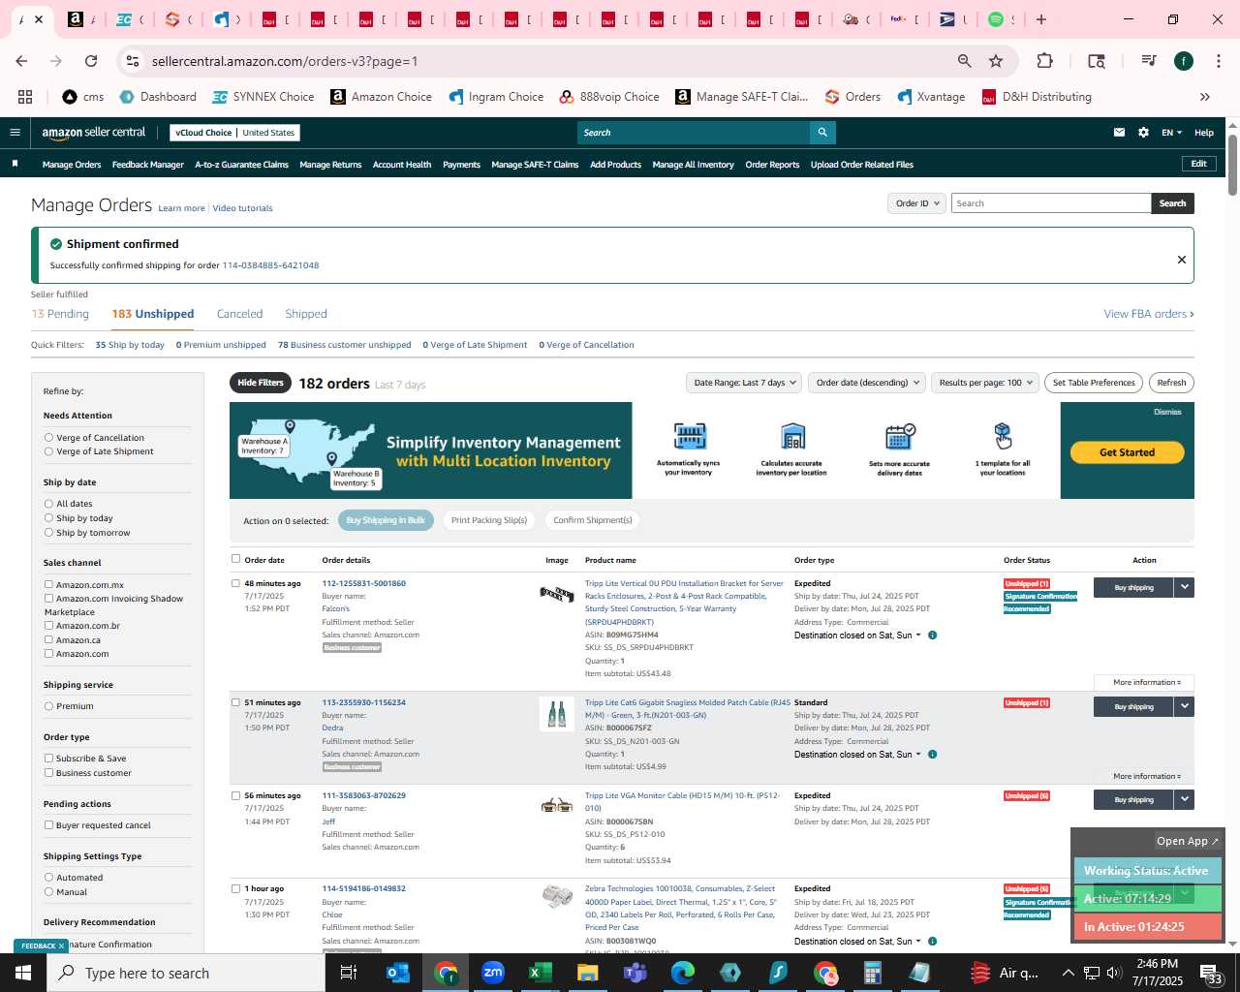Open Date Range Last 7 days dropdown
This screenshot has height=992, width=1240.
click(x=744, y=383)
